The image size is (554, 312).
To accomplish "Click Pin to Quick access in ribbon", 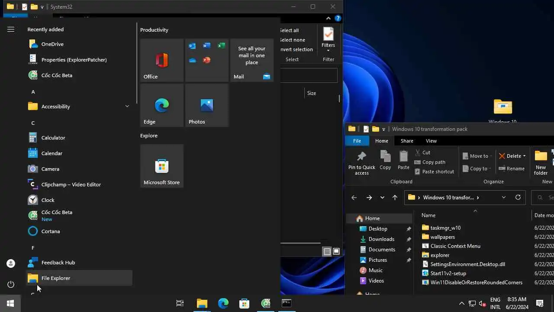I will [x=362, y=163].
